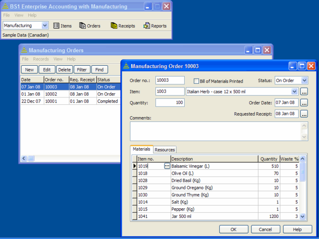Open Help menu in BS1 main window

32,15
